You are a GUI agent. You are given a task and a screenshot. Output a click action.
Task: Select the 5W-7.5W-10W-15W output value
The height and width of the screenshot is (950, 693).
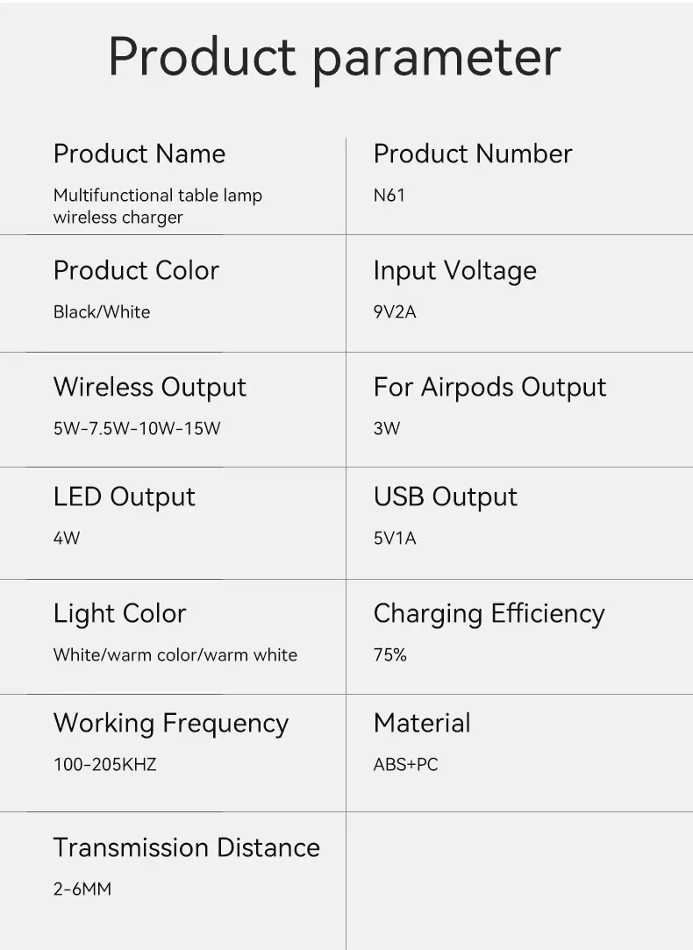click(137, 428)
